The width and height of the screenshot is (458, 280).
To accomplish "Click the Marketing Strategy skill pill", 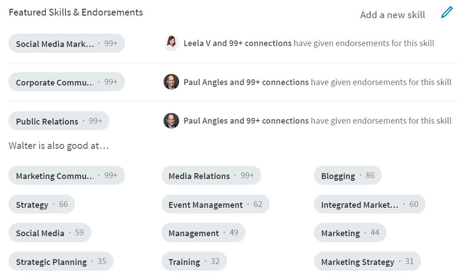I will [367, 262].
